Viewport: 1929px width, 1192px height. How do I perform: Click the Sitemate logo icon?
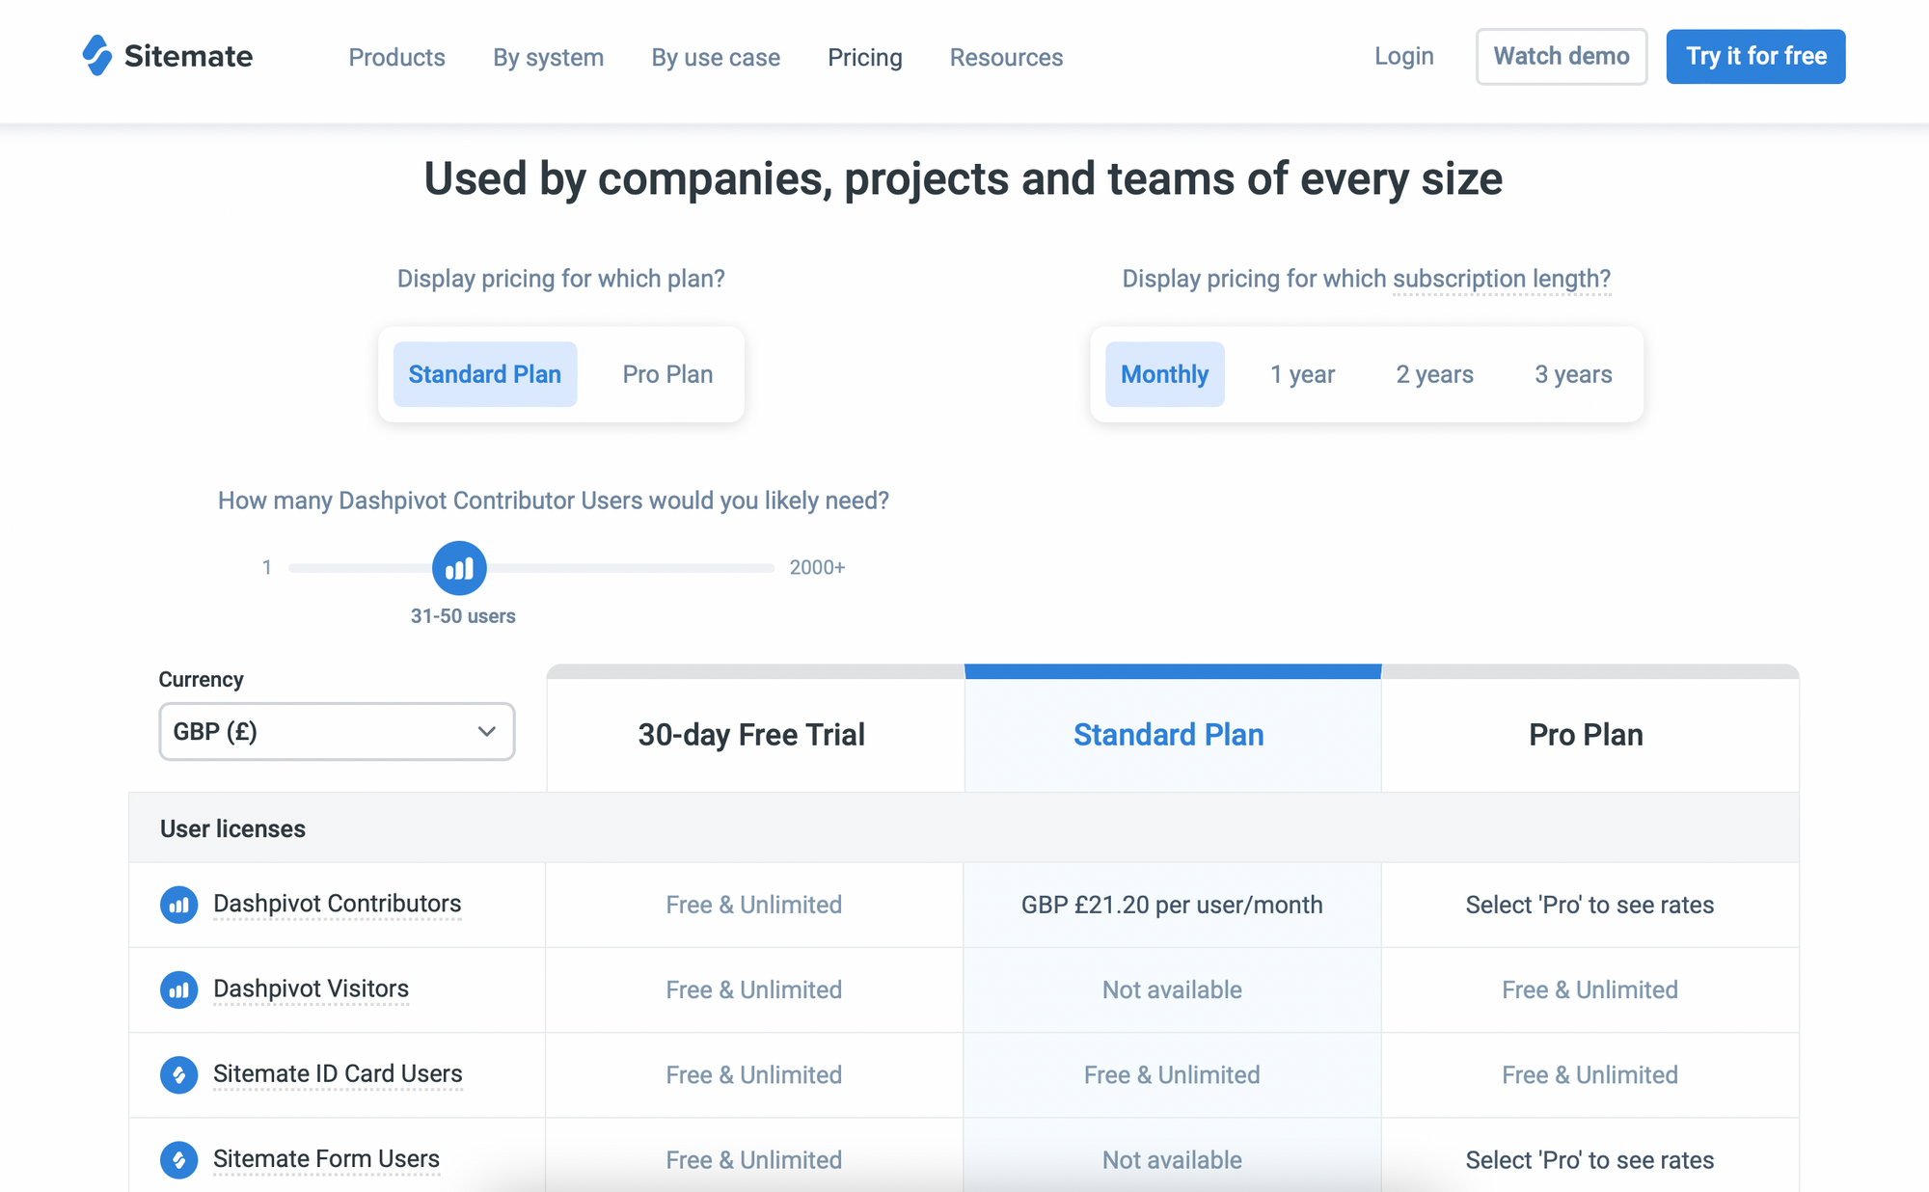coord(97,56)
